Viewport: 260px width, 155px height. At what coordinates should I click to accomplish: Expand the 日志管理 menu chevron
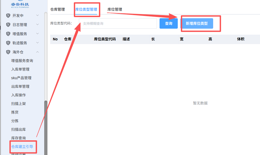(x=37, y=25)
